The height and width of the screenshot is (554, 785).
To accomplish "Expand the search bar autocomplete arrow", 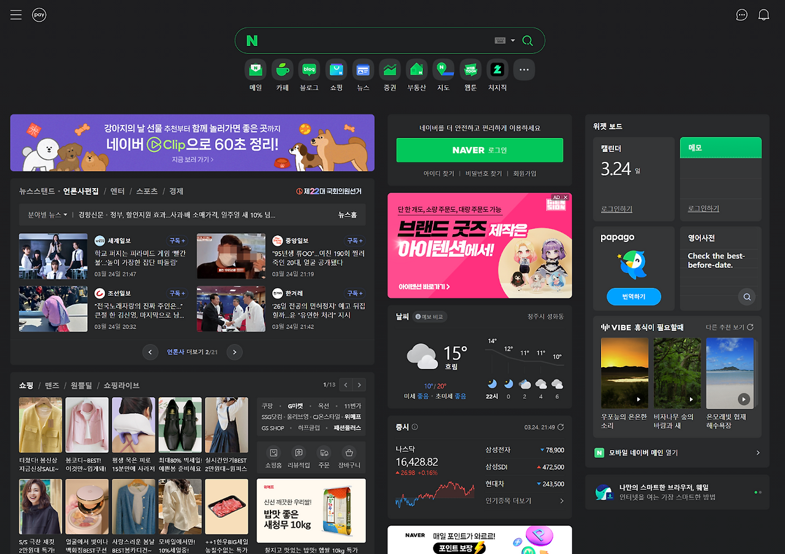I will [513, 41].
